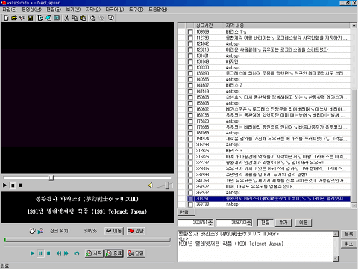Viewport: 358px width, 269px height.
Task: Tick the checkbox in the 194974 row
Action: 190,139
